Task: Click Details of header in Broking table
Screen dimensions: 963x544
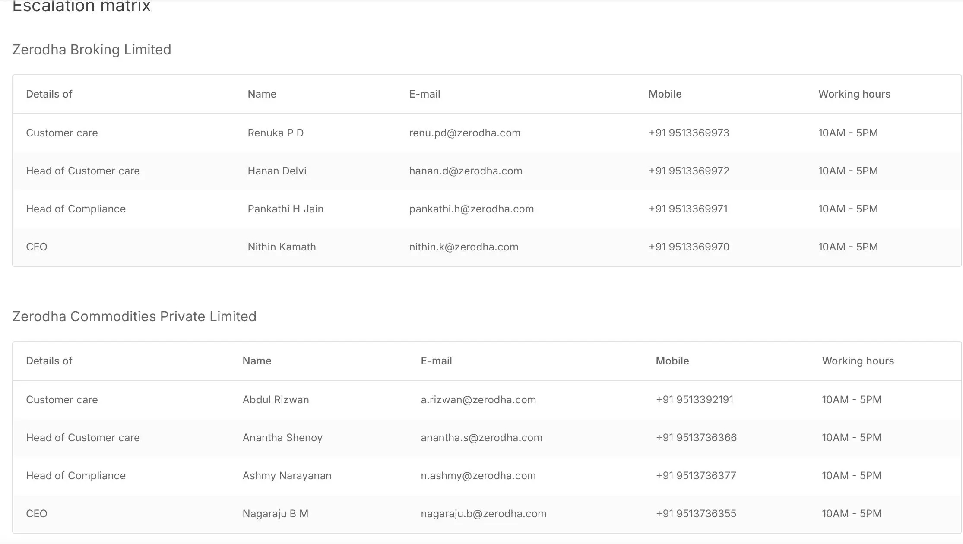Action: tap(49, 94)
